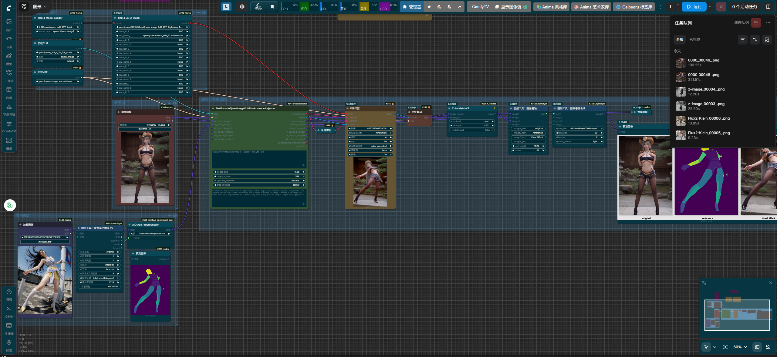Open the ComfyUI logo menu dropdown
The width and height of the screenshot is (777, 357).
pyautogui.click(x=10, y=8)
